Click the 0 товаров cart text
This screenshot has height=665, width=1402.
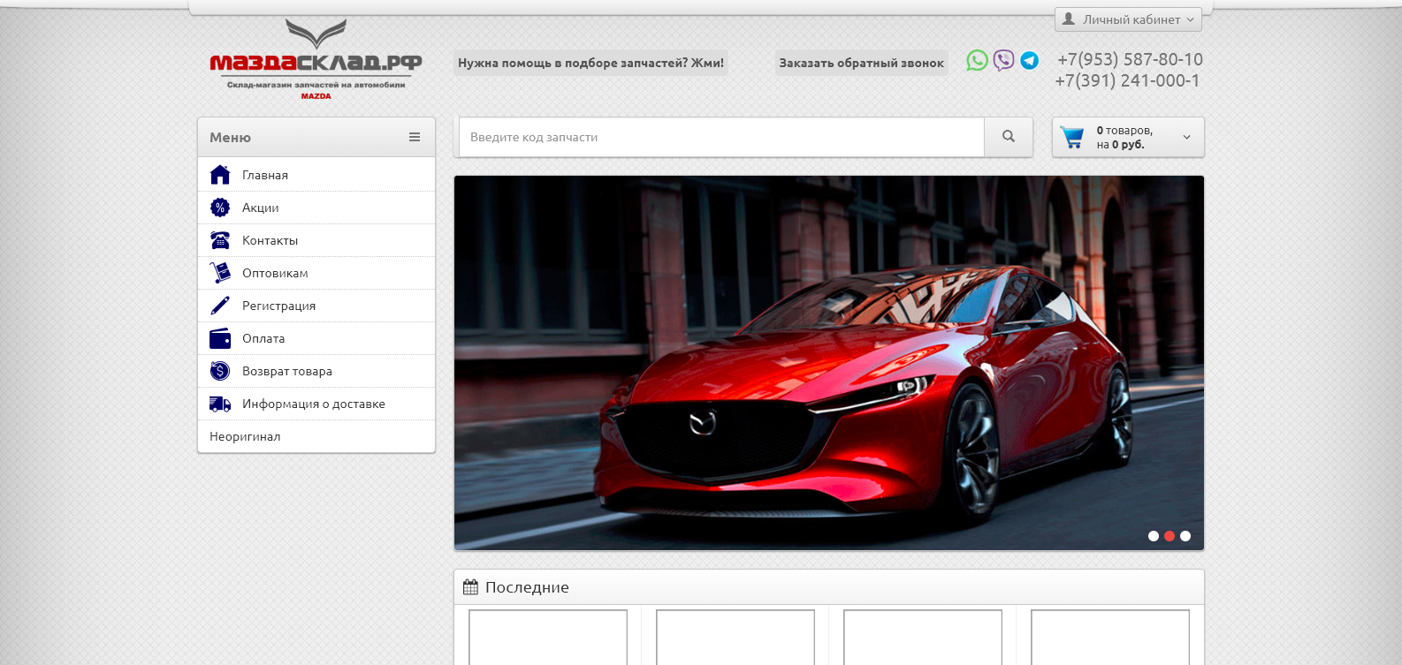point(1124,131)
